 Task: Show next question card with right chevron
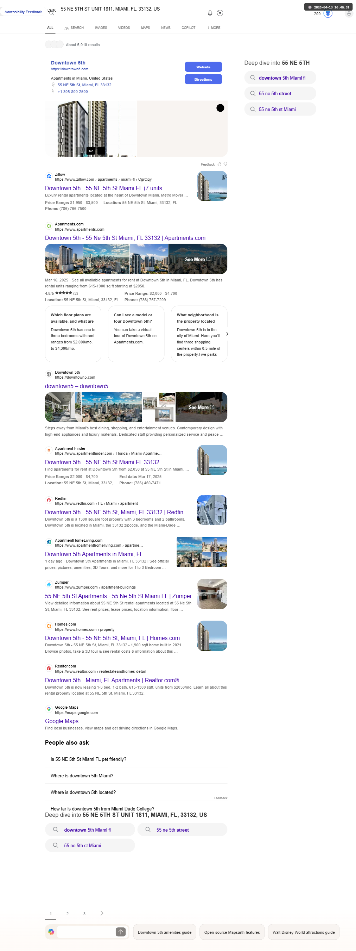[227, 334]
